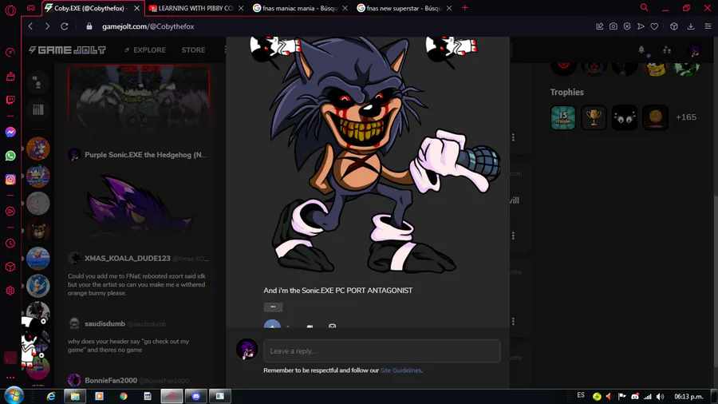Open a new browser tab
Screen dimensions: 718x404
click(x=465, y=8)
